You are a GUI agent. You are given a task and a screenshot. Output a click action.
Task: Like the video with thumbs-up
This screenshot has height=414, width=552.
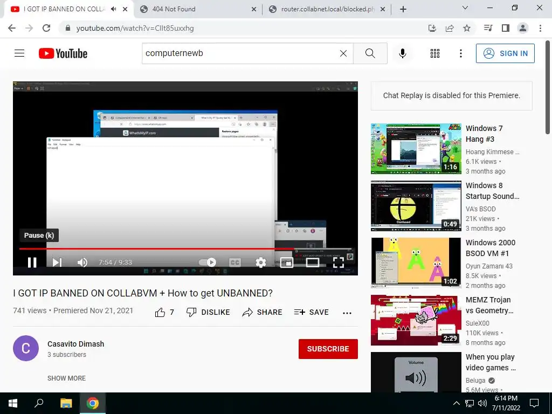[164, 312]
